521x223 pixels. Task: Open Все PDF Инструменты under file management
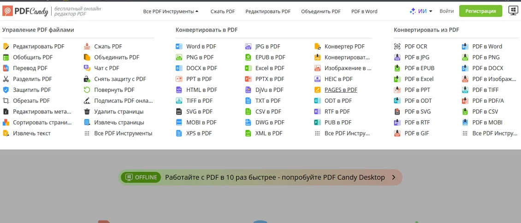pyautogui.click(x=123, y=134)
